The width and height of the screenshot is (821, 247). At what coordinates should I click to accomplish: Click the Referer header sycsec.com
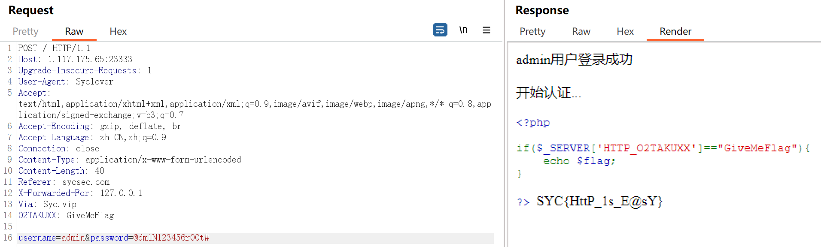[86, 182]
